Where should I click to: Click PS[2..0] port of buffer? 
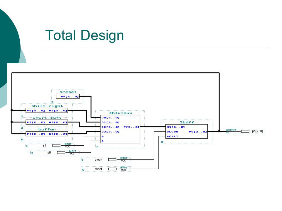(x=36, y=134)
